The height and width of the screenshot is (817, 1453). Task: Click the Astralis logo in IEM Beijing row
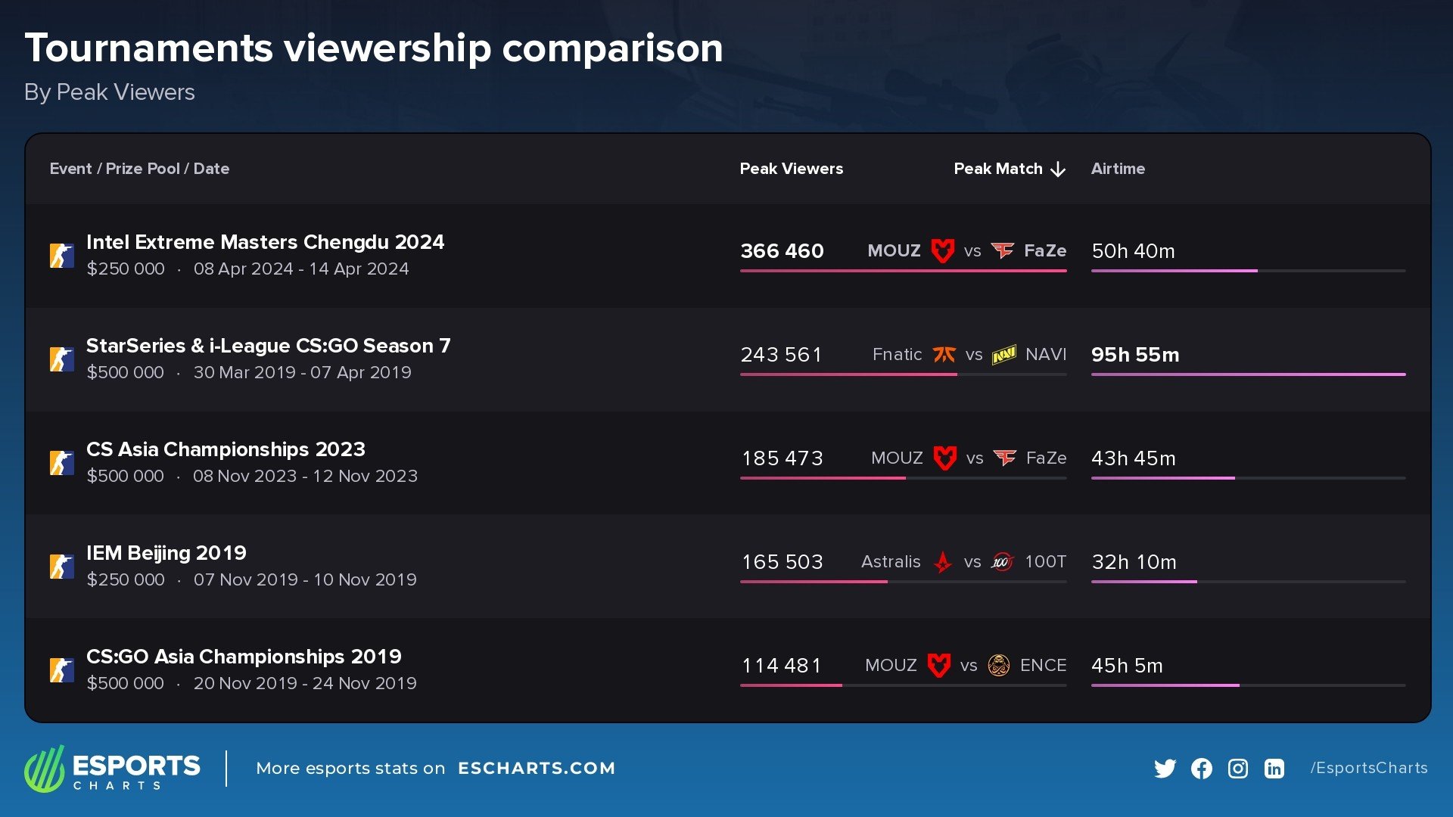(942, 562)
